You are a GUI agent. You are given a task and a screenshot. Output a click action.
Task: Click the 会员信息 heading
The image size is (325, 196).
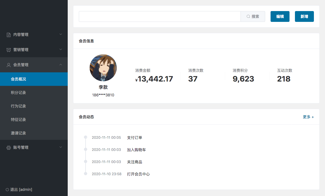[86, 41]
